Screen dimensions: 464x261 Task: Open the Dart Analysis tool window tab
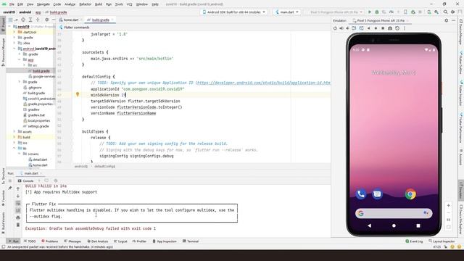click(98, 241)
